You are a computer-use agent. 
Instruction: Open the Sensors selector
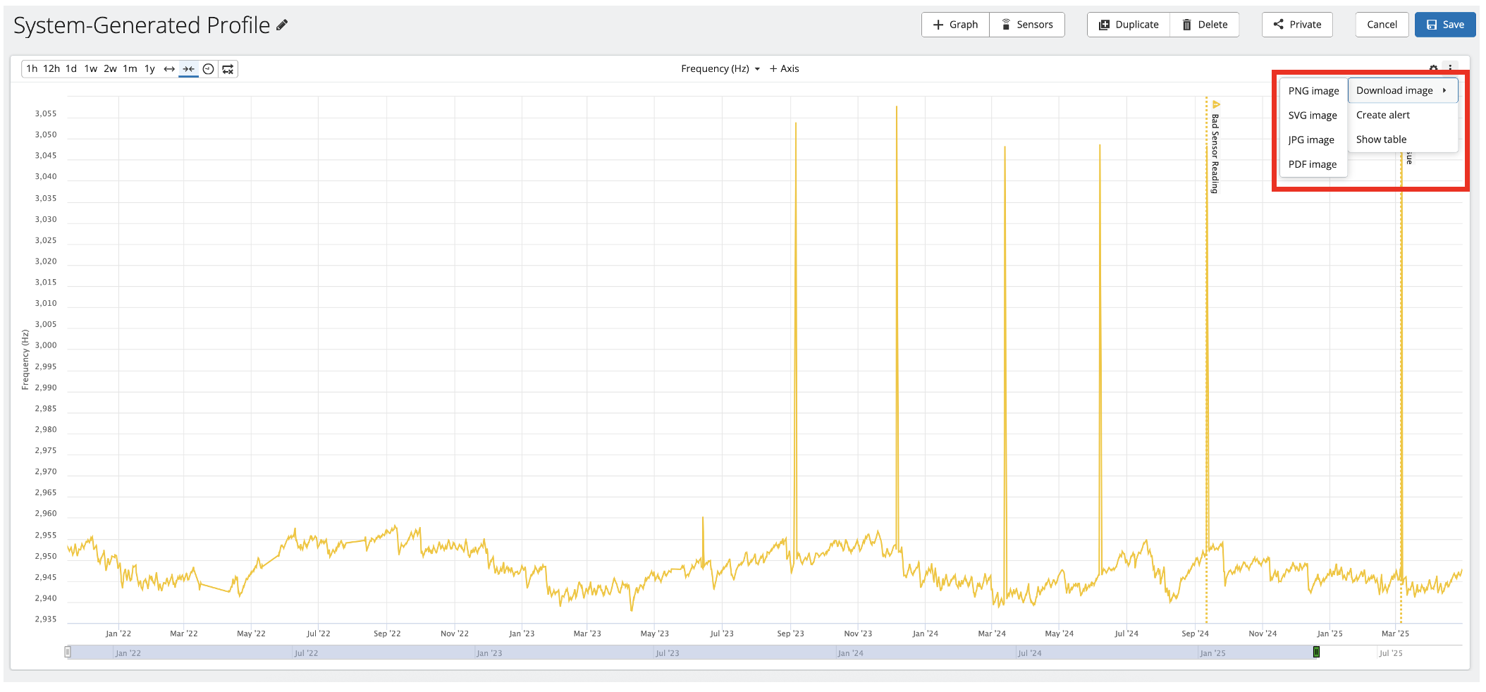pyautogui.click(x=1027, y=25)
